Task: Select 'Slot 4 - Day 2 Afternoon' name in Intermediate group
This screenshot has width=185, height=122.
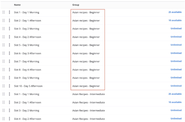Action: pos(27,119)
